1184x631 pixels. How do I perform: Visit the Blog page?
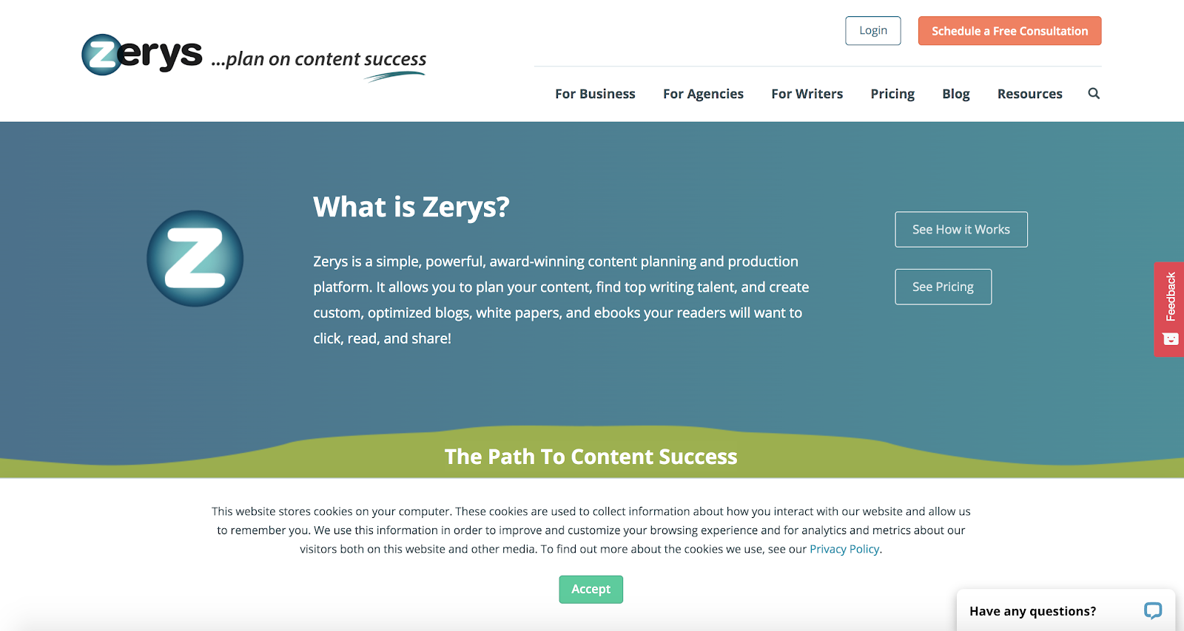pyautogui.click(x=955, y=94)
